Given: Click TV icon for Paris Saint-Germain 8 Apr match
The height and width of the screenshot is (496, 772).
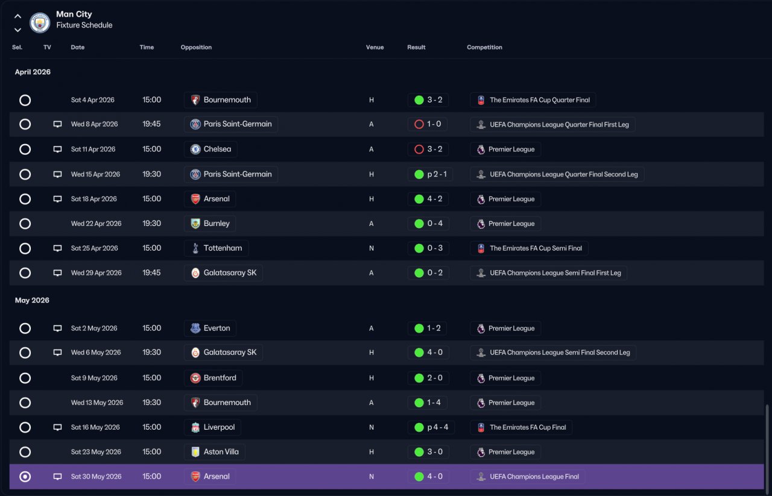Looking at the screenshot, I should tap(57, 124).
